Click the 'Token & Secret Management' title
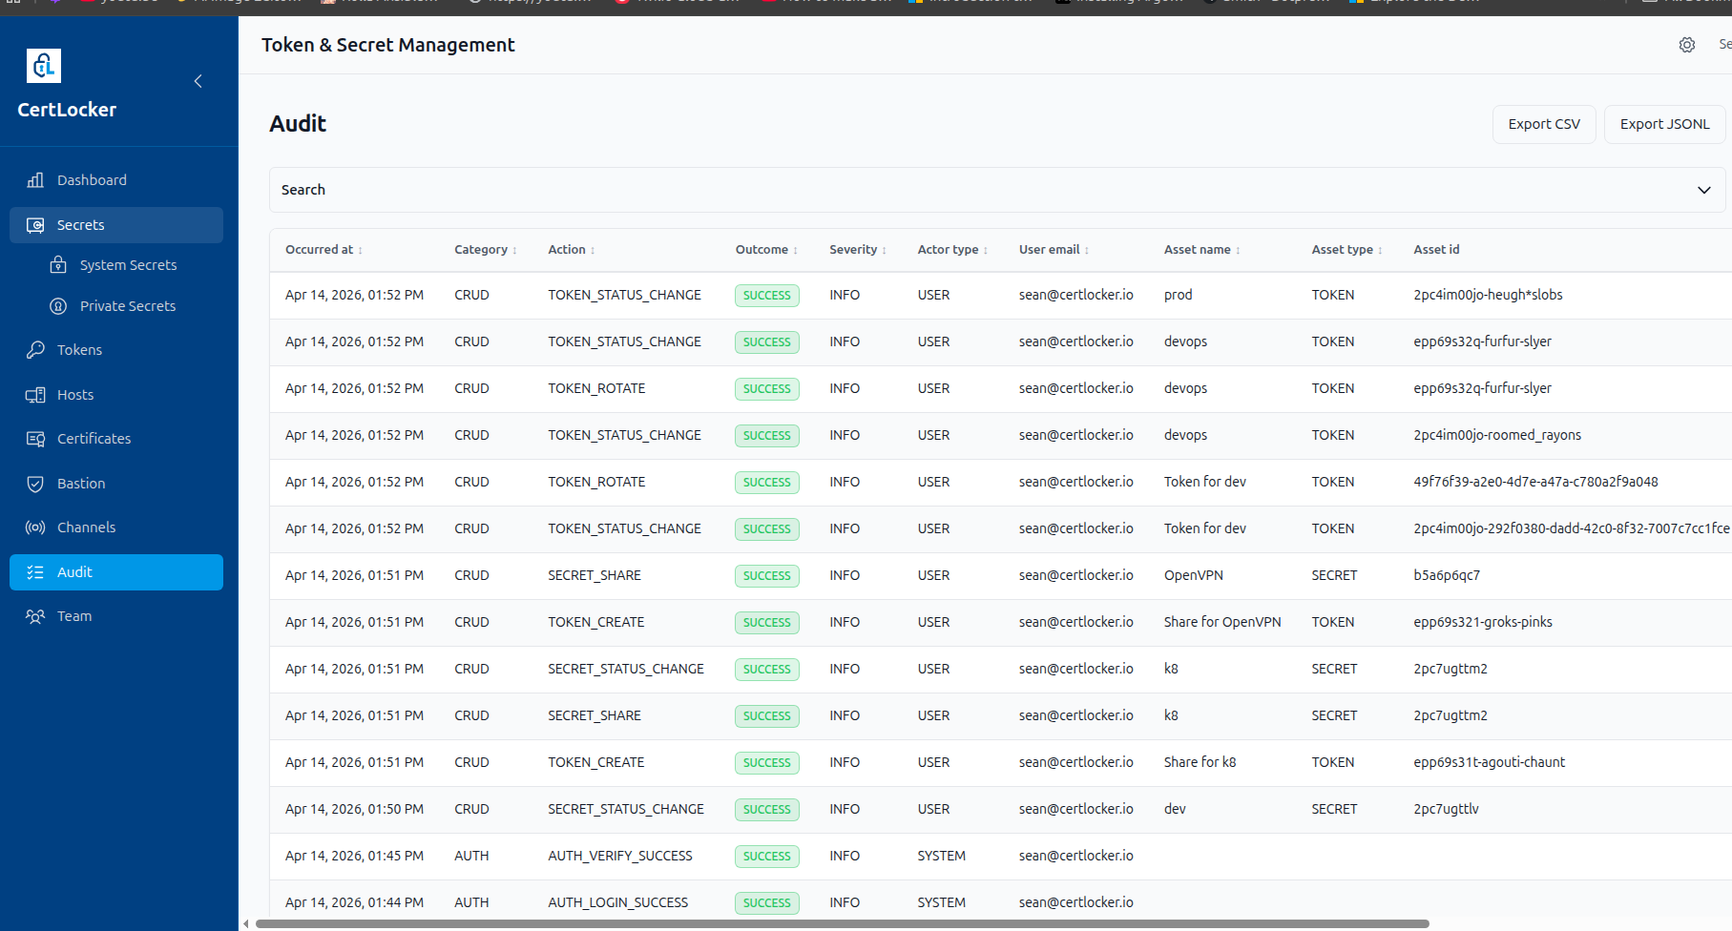This screenshot has width=1732, height=931. (387, 45)
